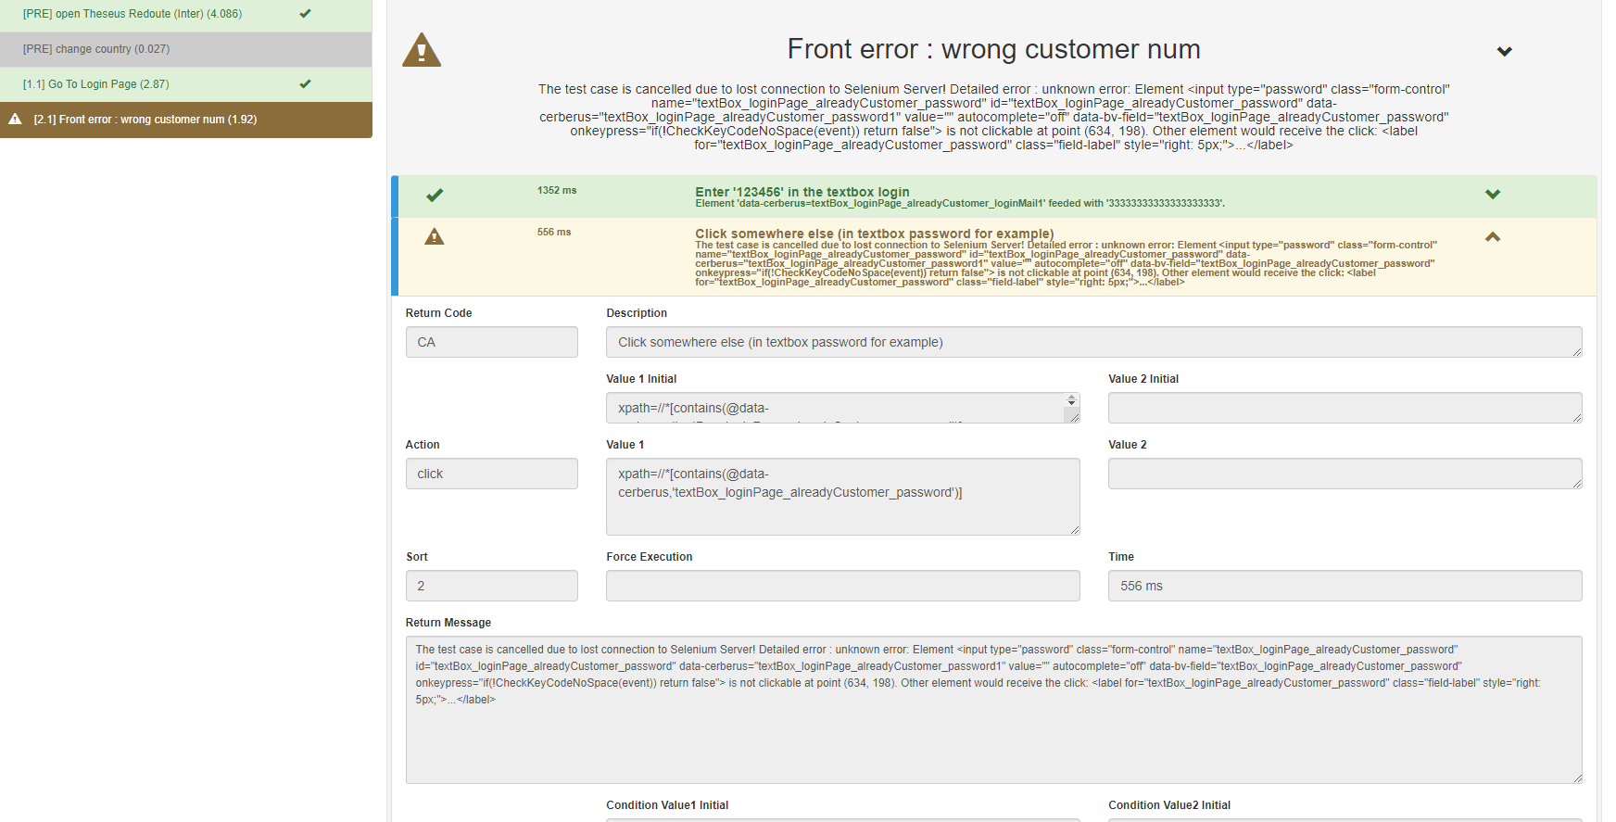Click the Condition Value1 Initial label
1616x822 pixels.
(667, 805)
